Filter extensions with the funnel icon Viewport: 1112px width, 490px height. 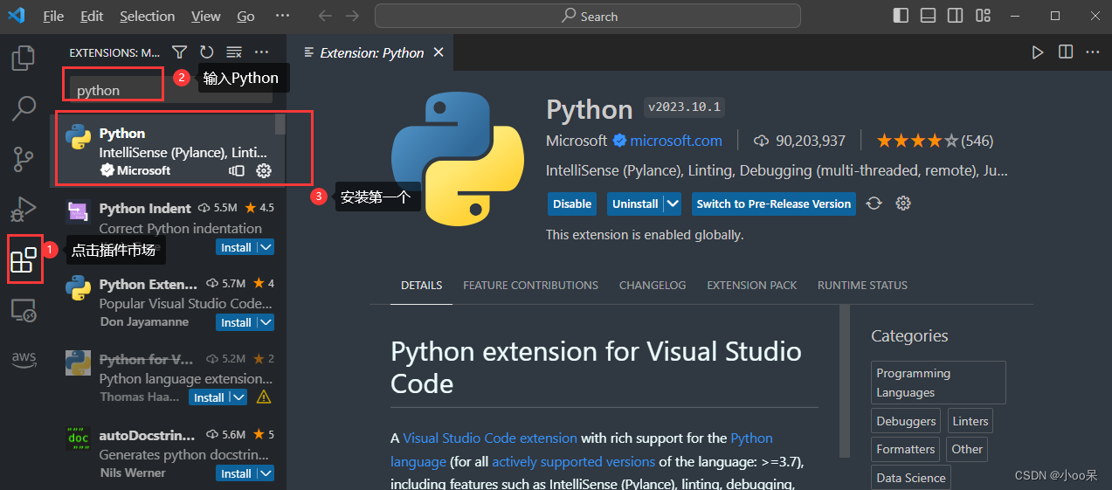pos(179,52)
